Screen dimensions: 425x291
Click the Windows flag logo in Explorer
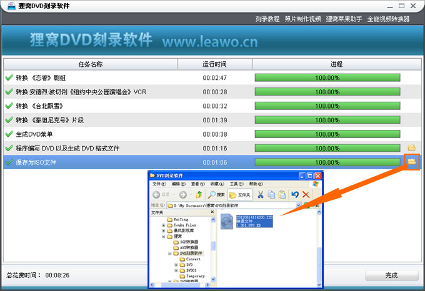coord(316,184)
